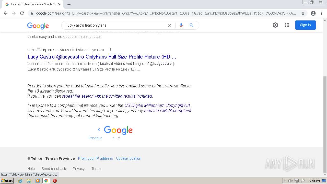Bookmark this page with the star icon
The image size is (327, 184).
[303, 13]
